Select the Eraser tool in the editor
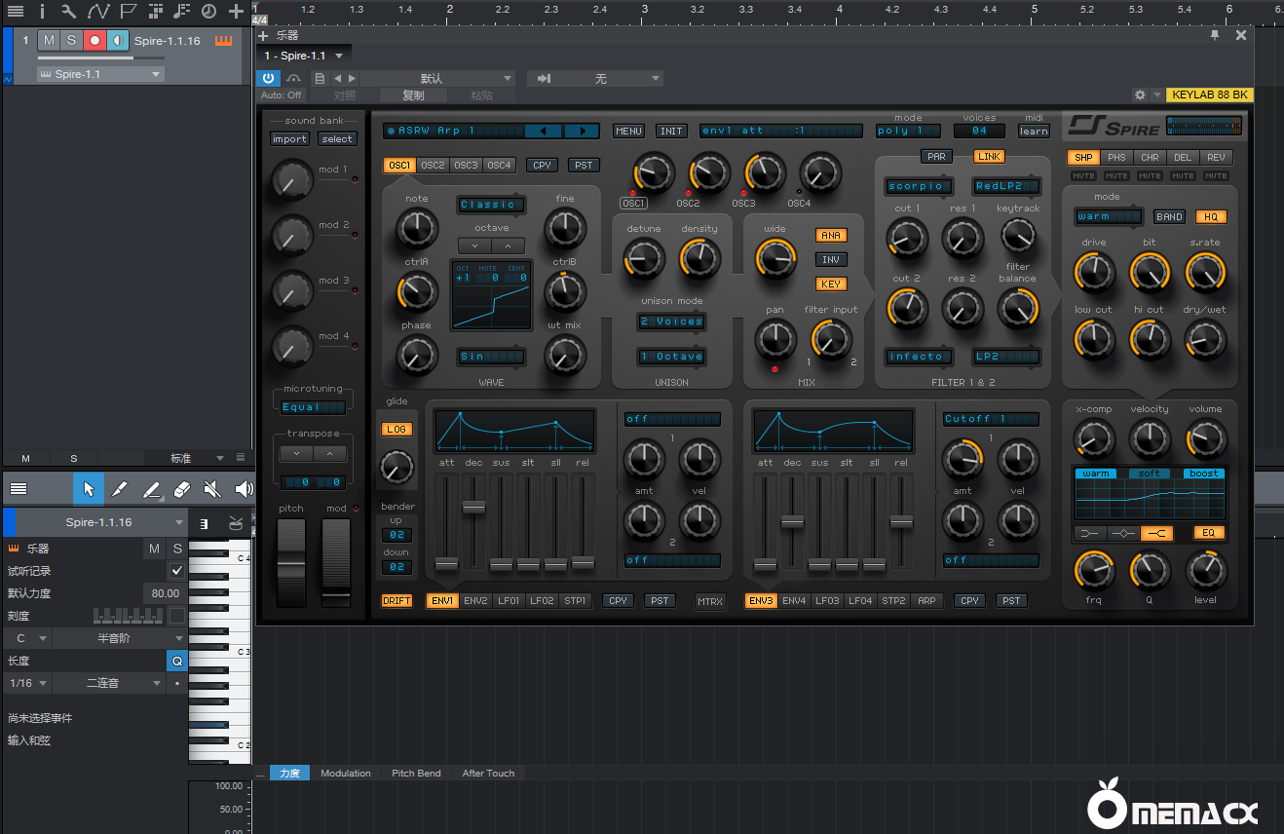1284x834 pixels. 181,489
